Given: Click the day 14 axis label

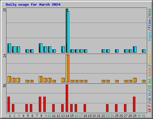Looking at the screenshot, I should [67, 116].
